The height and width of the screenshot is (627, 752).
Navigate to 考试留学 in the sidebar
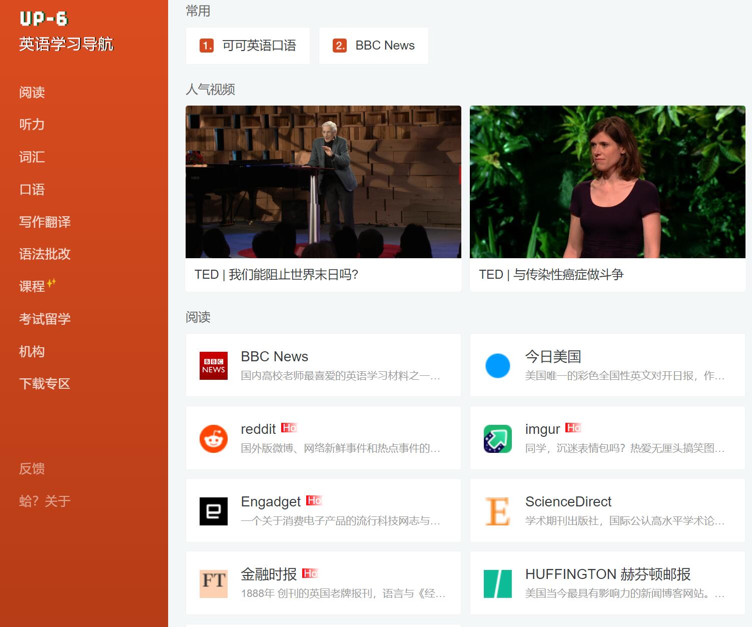click(x=45, y=319)
